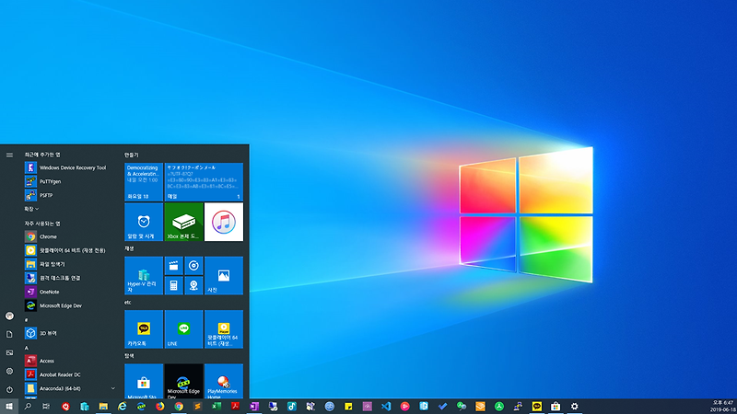Open the Microsoft Edge Dev tile
737x414 pixels.
[183, 381]
